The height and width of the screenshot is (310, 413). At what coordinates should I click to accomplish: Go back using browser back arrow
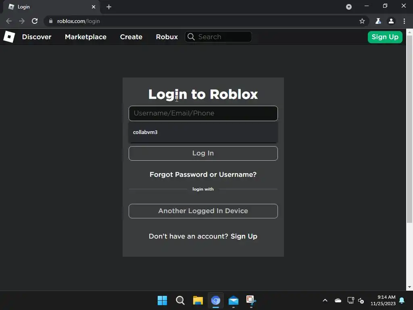click(9, 21)
